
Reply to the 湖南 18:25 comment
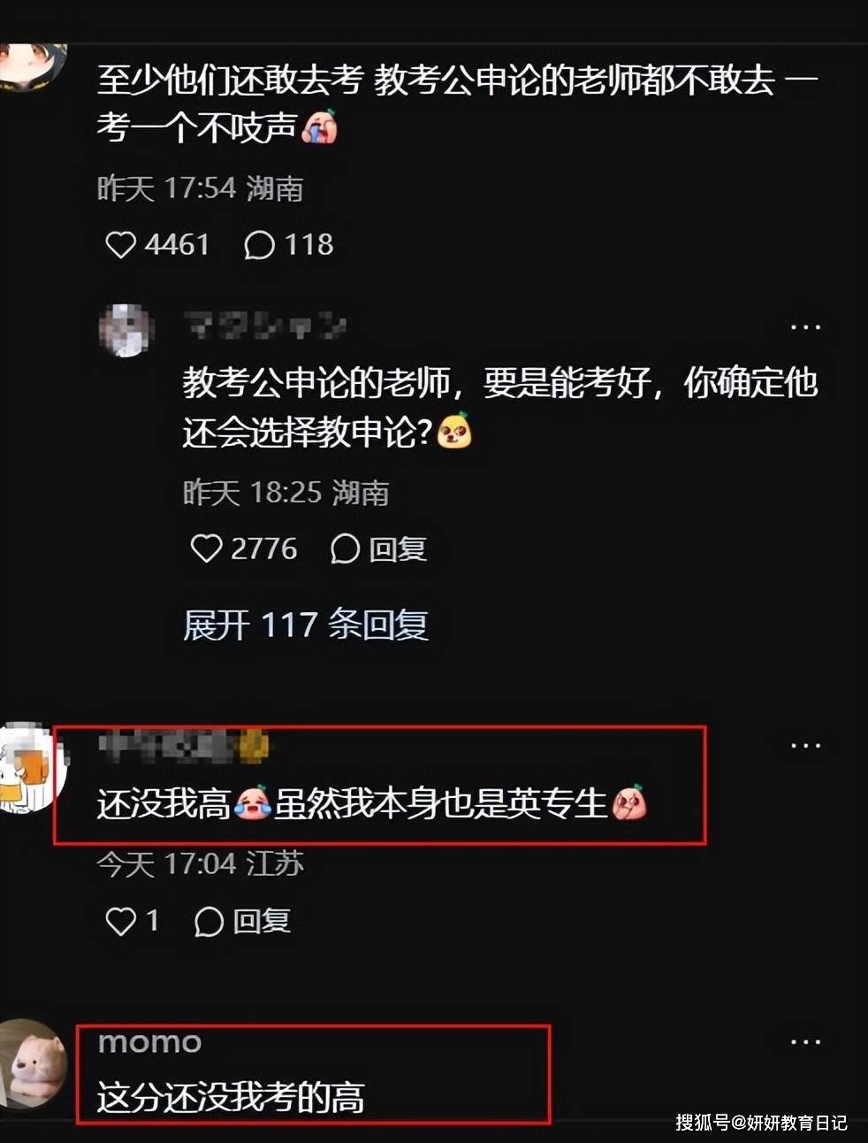pos(378,548)
